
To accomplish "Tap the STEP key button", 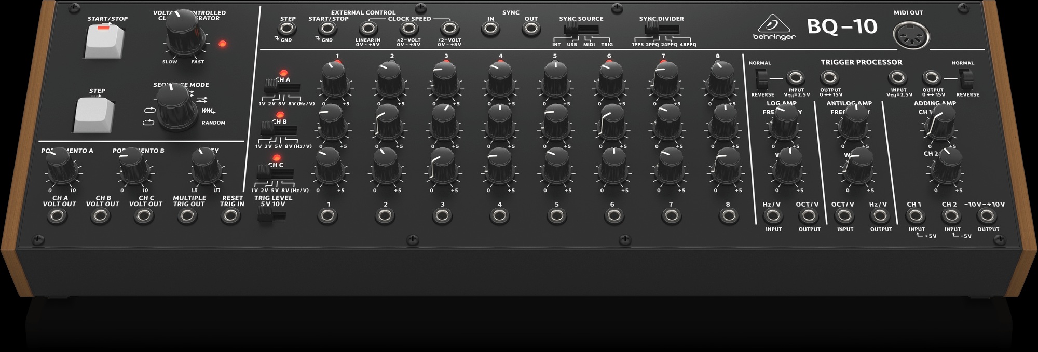I will tap(94, 114).
